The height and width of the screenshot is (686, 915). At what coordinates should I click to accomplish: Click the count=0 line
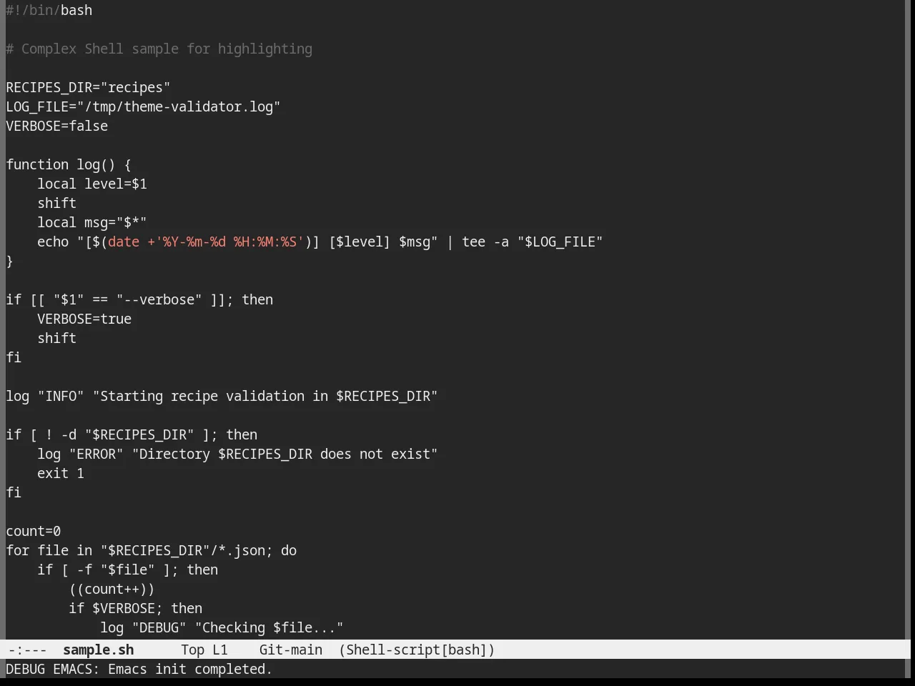point(33,531)
